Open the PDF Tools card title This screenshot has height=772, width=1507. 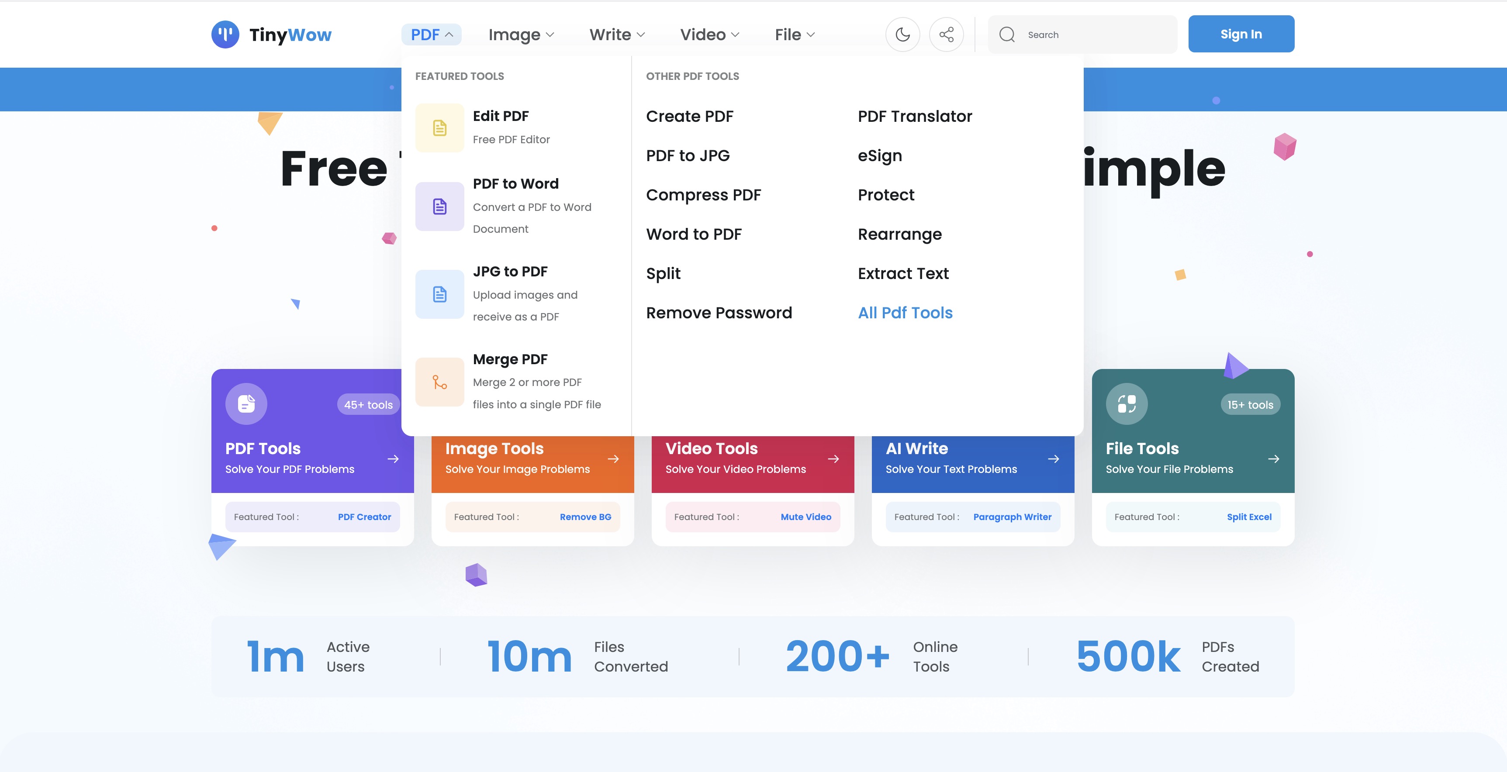click(263, 448)
